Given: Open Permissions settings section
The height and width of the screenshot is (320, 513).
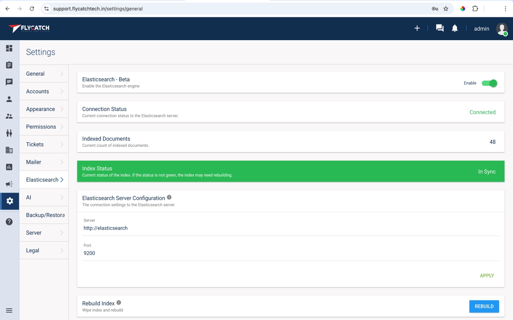Looking at the screenshot, I should pos(44,127).
